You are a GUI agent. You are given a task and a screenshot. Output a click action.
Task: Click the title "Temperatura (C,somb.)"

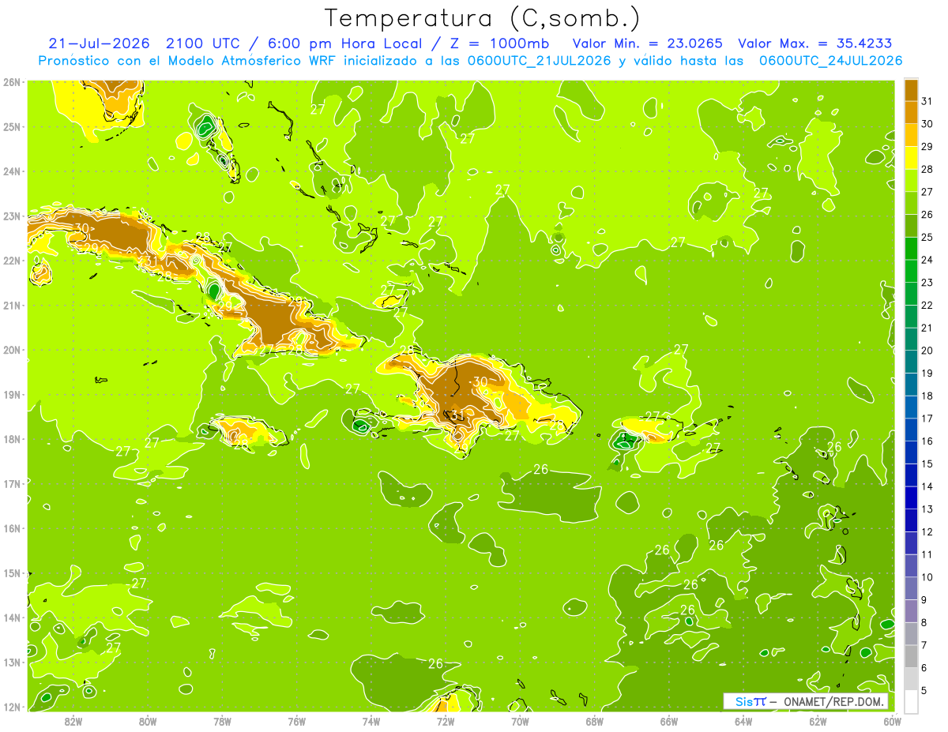click(482, 18)
